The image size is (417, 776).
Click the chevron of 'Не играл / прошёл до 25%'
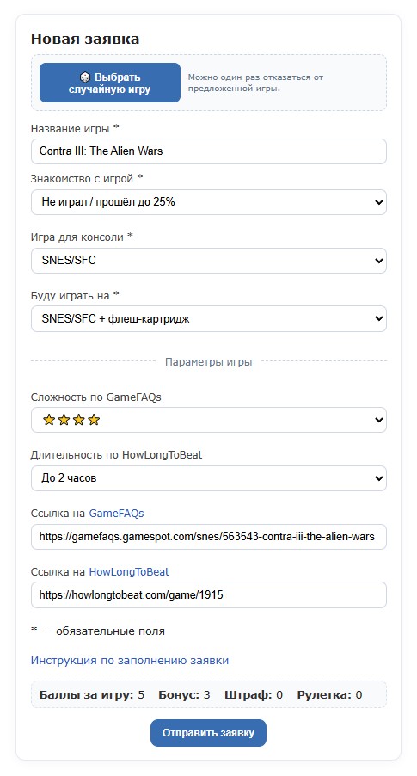378,202
